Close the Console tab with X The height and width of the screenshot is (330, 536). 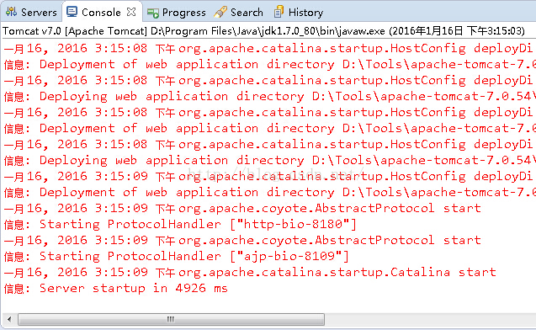tap(131, 12)
